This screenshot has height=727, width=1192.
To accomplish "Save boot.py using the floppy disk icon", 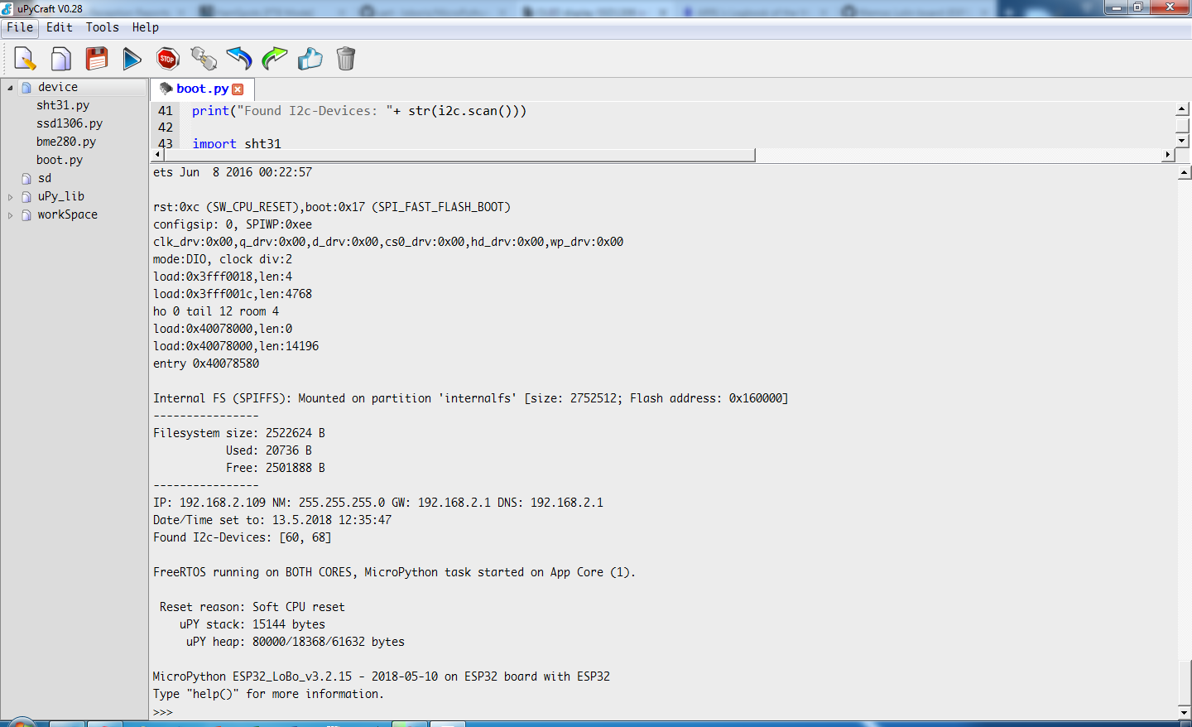I will [x=95, y=58].
